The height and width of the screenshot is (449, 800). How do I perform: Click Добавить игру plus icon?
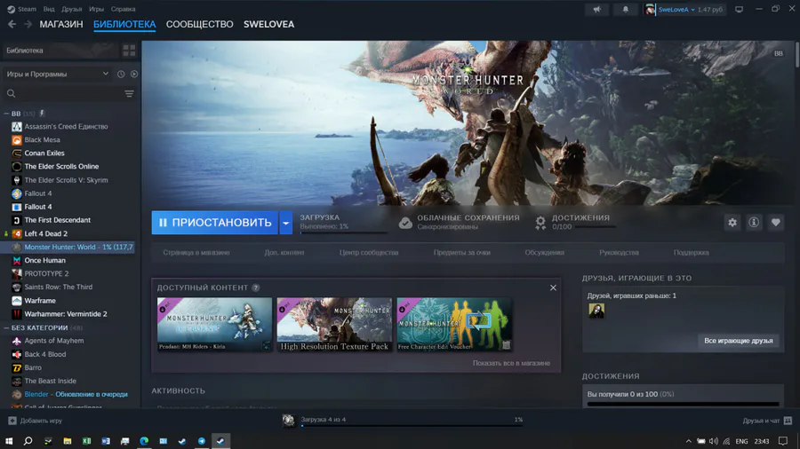click(12, 421)
